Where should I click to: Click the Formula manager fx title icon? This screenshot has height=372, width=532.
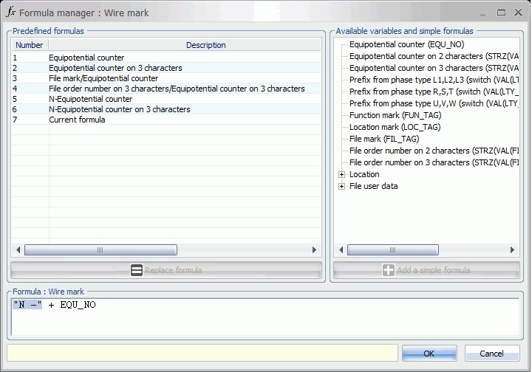[10, 13]
